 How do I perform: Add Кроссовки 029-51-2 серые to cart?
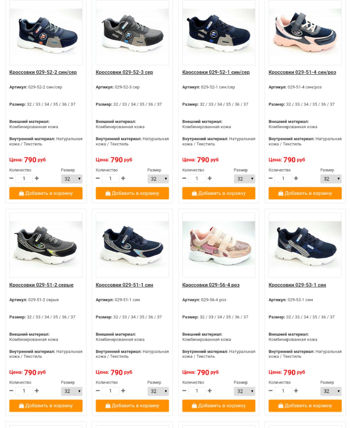tap(46, 406)
